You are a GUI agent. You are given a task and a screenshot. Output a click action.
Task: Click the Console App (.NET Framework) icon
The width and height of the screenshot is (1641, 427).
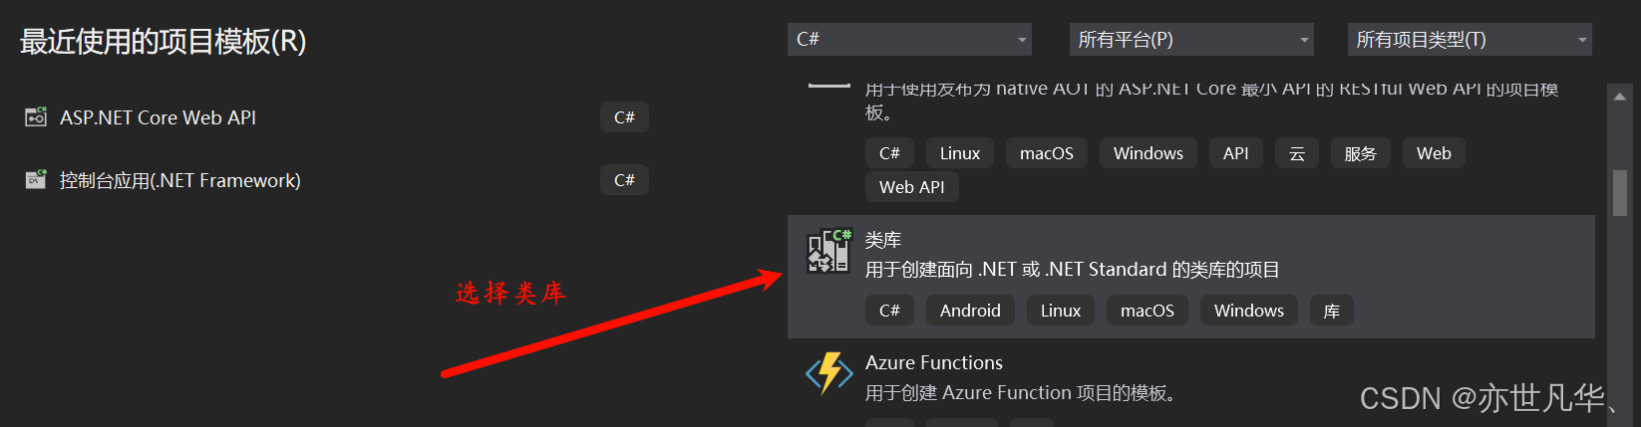(36, 180)
